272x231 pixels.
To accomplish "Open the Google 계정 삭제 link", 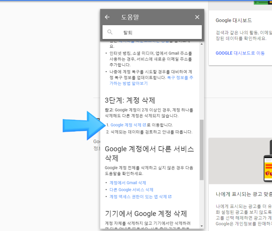I will coord(126,125).
